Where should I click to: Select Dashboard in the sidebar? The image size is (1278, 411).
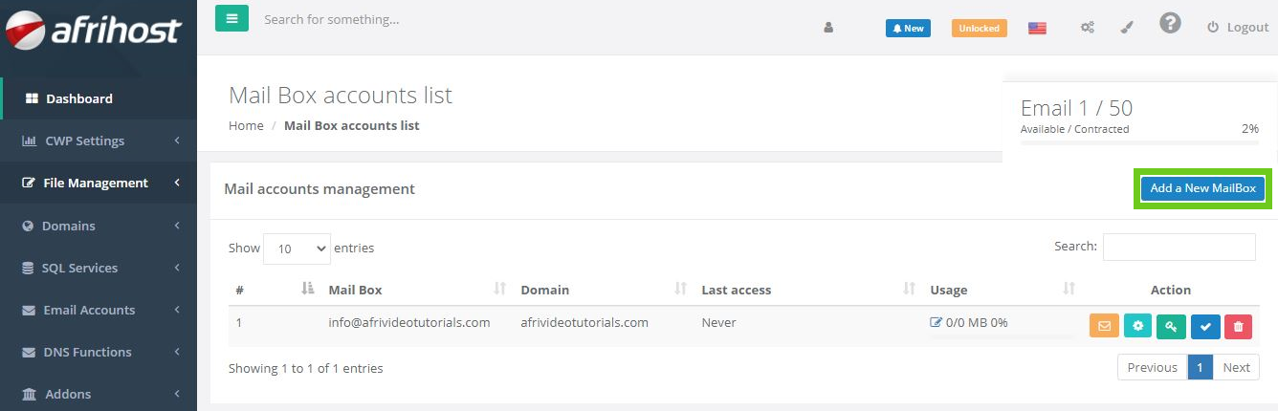click(x=78, y=98)
